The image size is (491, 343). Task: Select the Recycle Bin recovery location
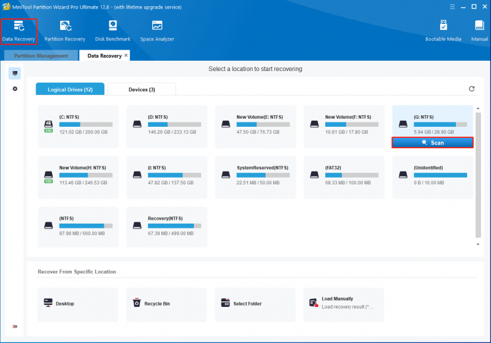click(x=166, y=304)
